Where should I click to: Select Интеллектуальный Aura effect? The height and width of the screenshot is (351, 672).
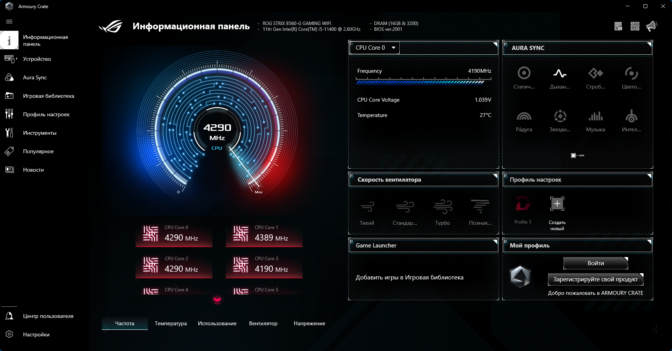pos(632,120)
